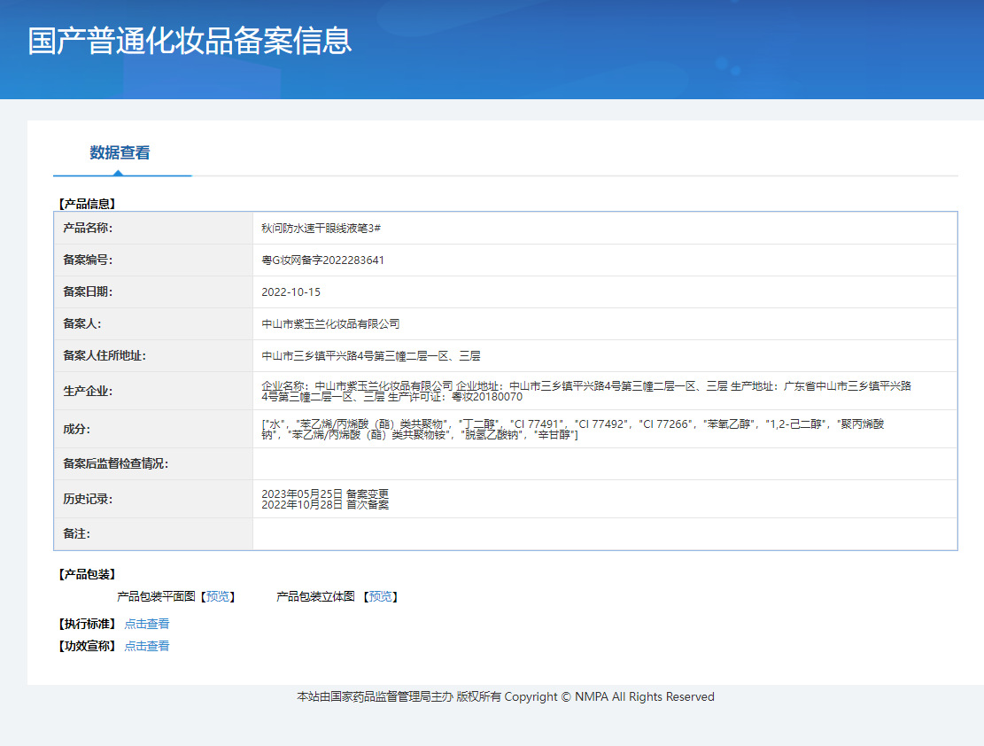984x746 pixels.
Task: Select history entry 2023年05月25日 备案变更
Action: click(325, 493)
